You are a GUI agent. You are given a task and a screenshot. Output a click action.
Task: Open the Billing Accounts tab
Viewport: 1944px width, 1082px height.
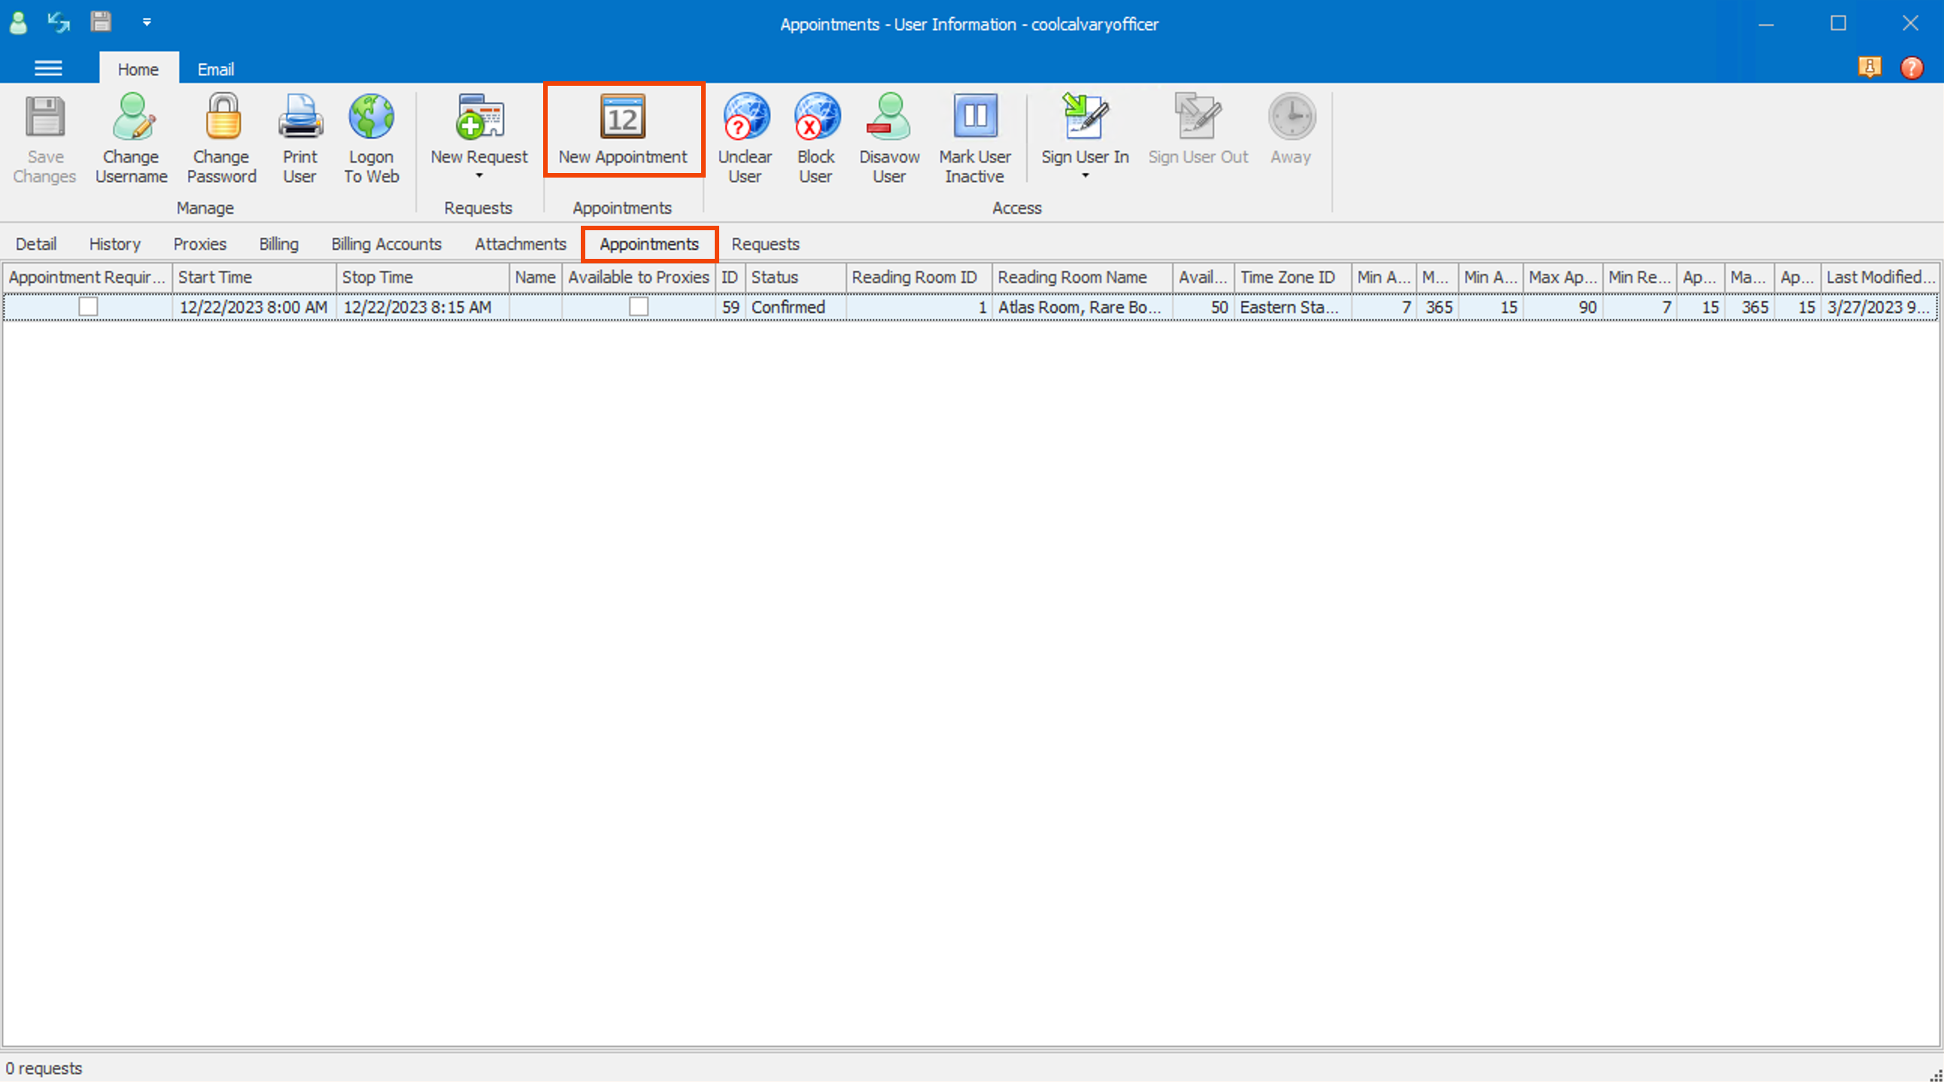point(386,245)
